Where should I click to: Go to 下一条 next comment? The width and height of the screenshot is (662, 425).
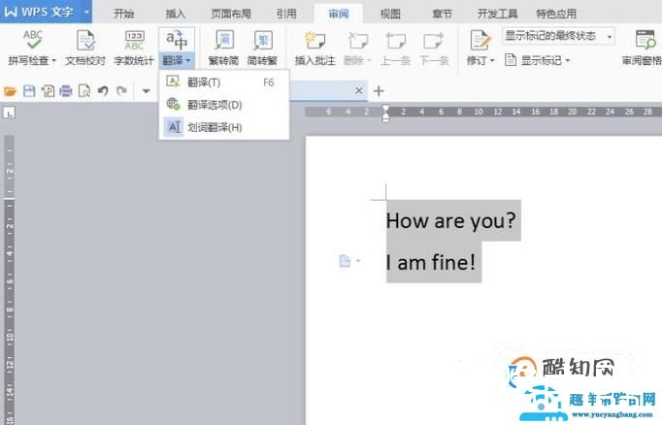coord(434,48)
